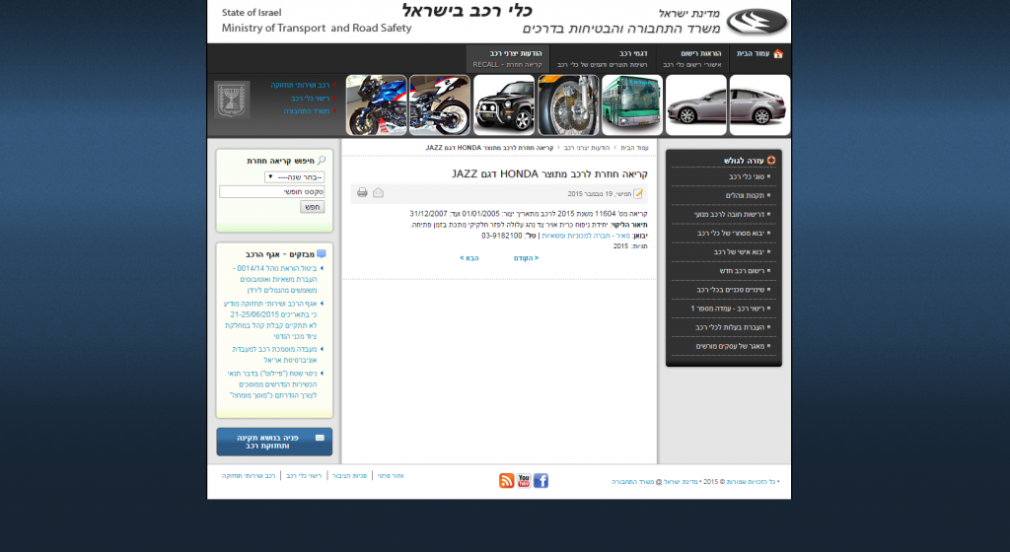Select the white-red motorcycle rear thumbnail

tap(440, 104)
